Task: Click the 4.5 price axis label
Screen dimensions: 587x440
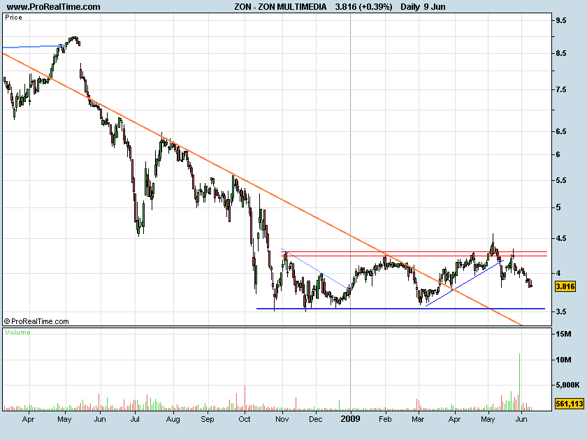Action: tap(561, 238)
